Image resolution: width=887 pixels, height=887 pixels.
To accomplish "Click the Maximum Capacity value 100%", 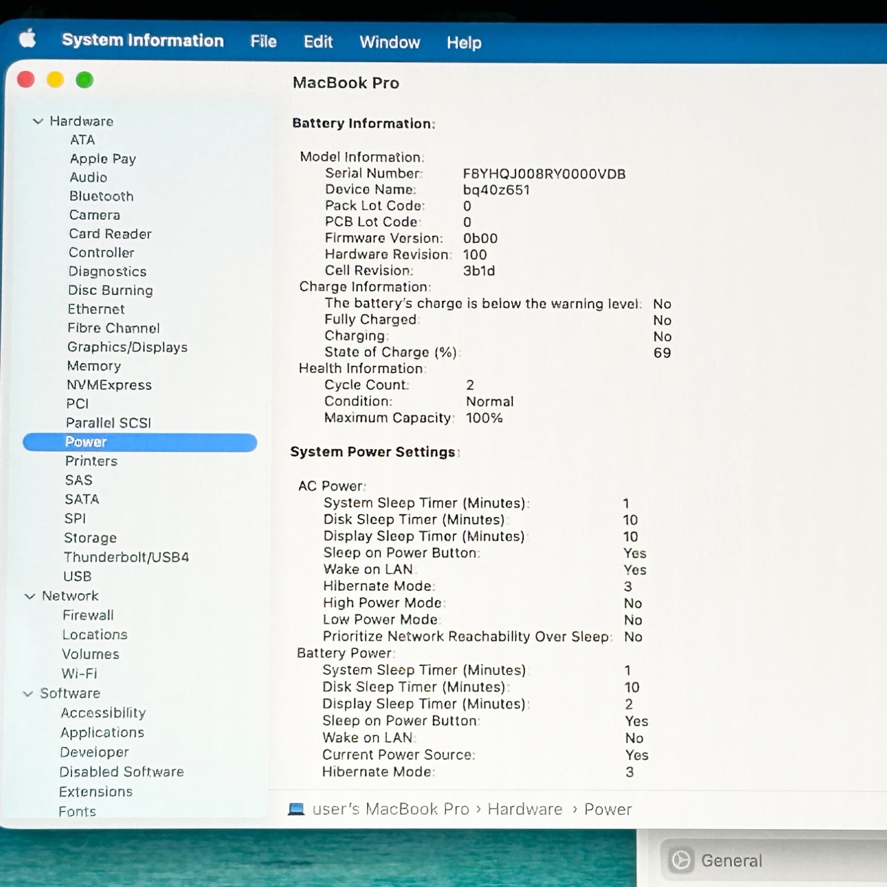I will click(484, 418).
